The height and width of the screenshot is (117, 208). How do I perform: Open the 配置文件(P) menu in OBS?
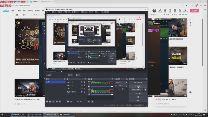click(x=75, y=12)
